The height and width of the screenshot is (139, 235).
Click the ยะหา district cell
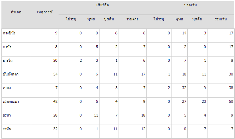pos(16,118)
